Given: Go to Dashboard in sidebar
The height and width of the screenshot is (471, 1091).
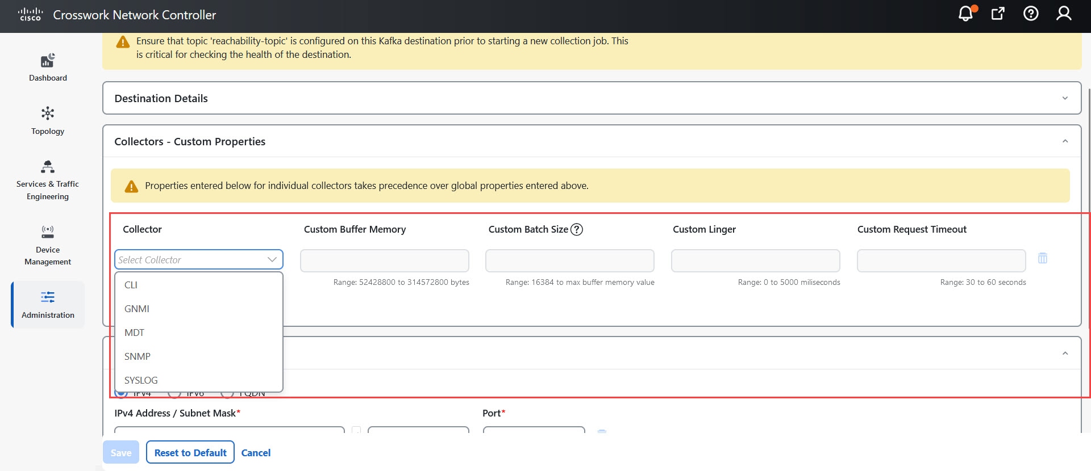Looking at the screenshot, I should [48, 68].
